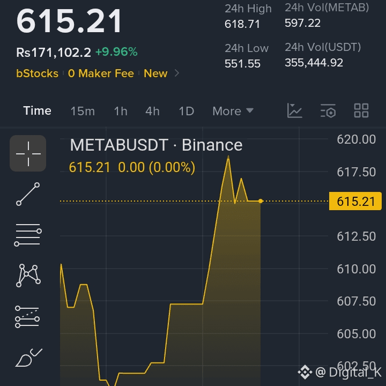
Task: Open chart indicators line-graph icon
Action: (295, 110)
